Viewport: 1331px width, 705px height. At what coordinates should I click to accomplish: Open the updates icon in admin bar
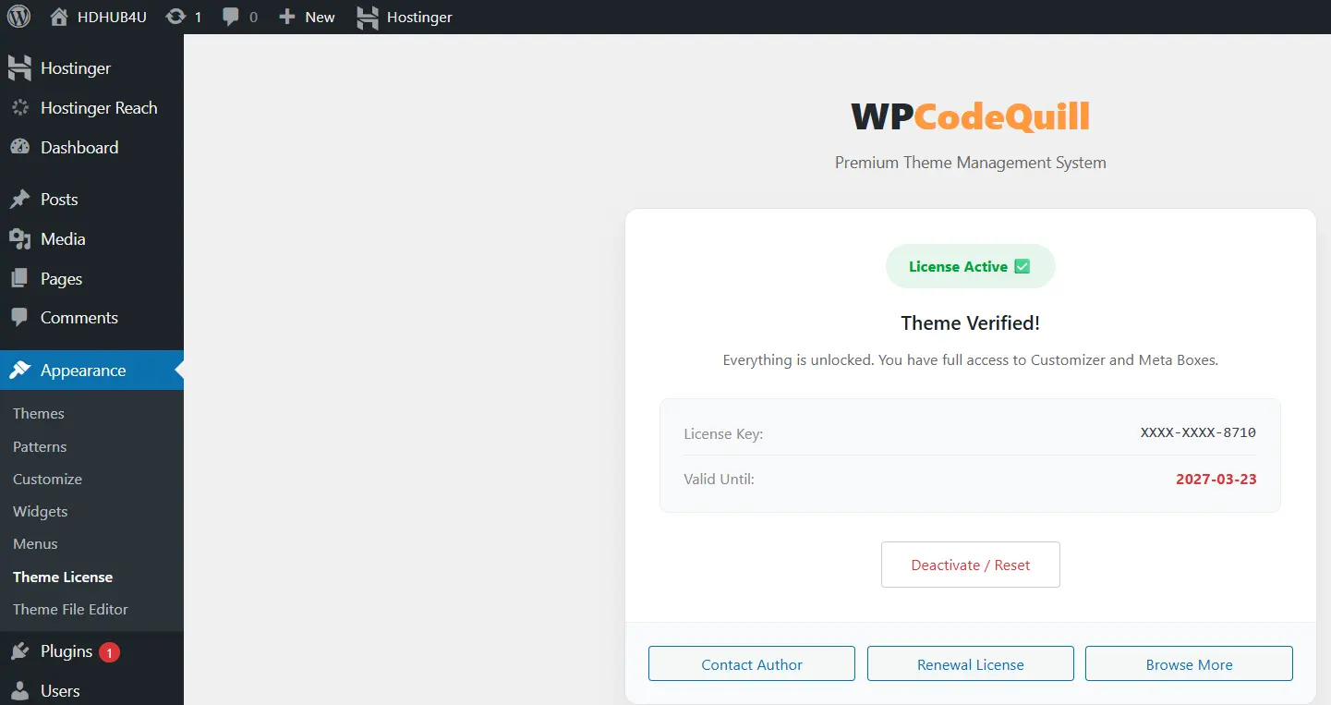coord(175,17)
